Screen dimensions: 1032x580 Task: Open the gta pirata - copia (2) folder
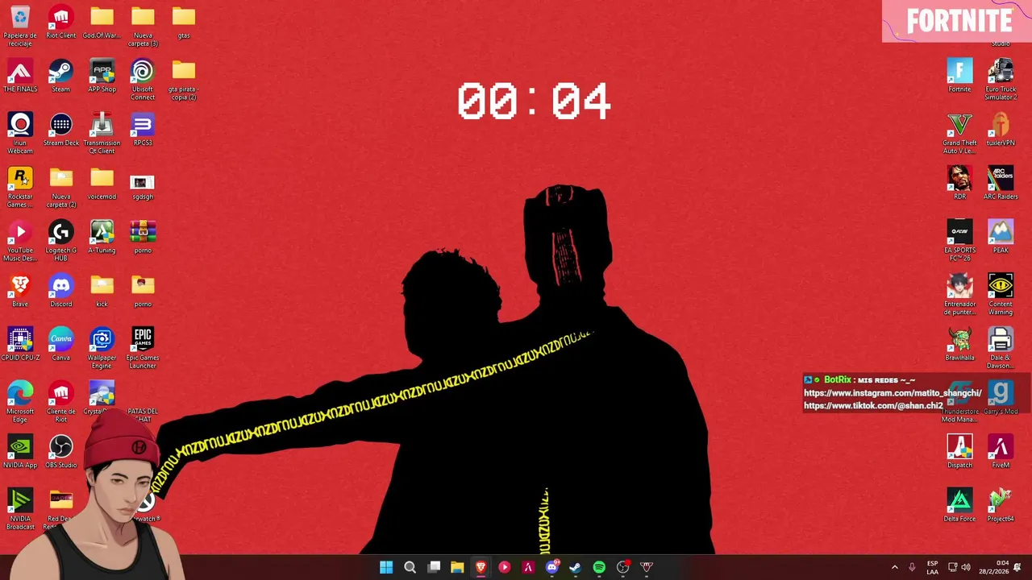pos(184,79)
